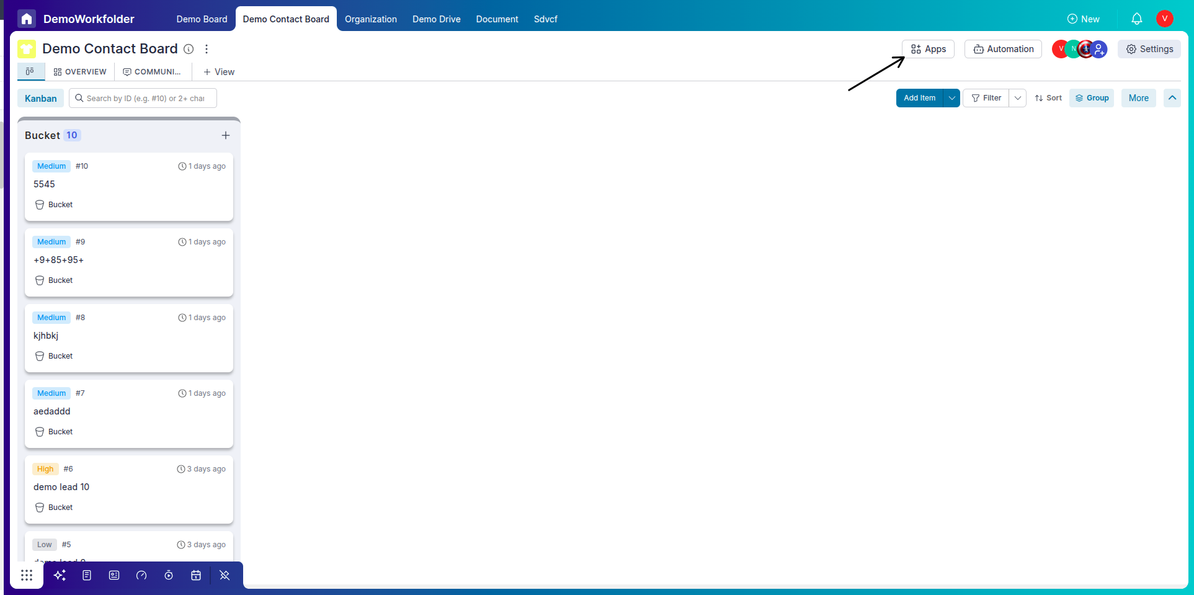
Task: Open the user profile avatar V
Action: (x=1164, y=19)
